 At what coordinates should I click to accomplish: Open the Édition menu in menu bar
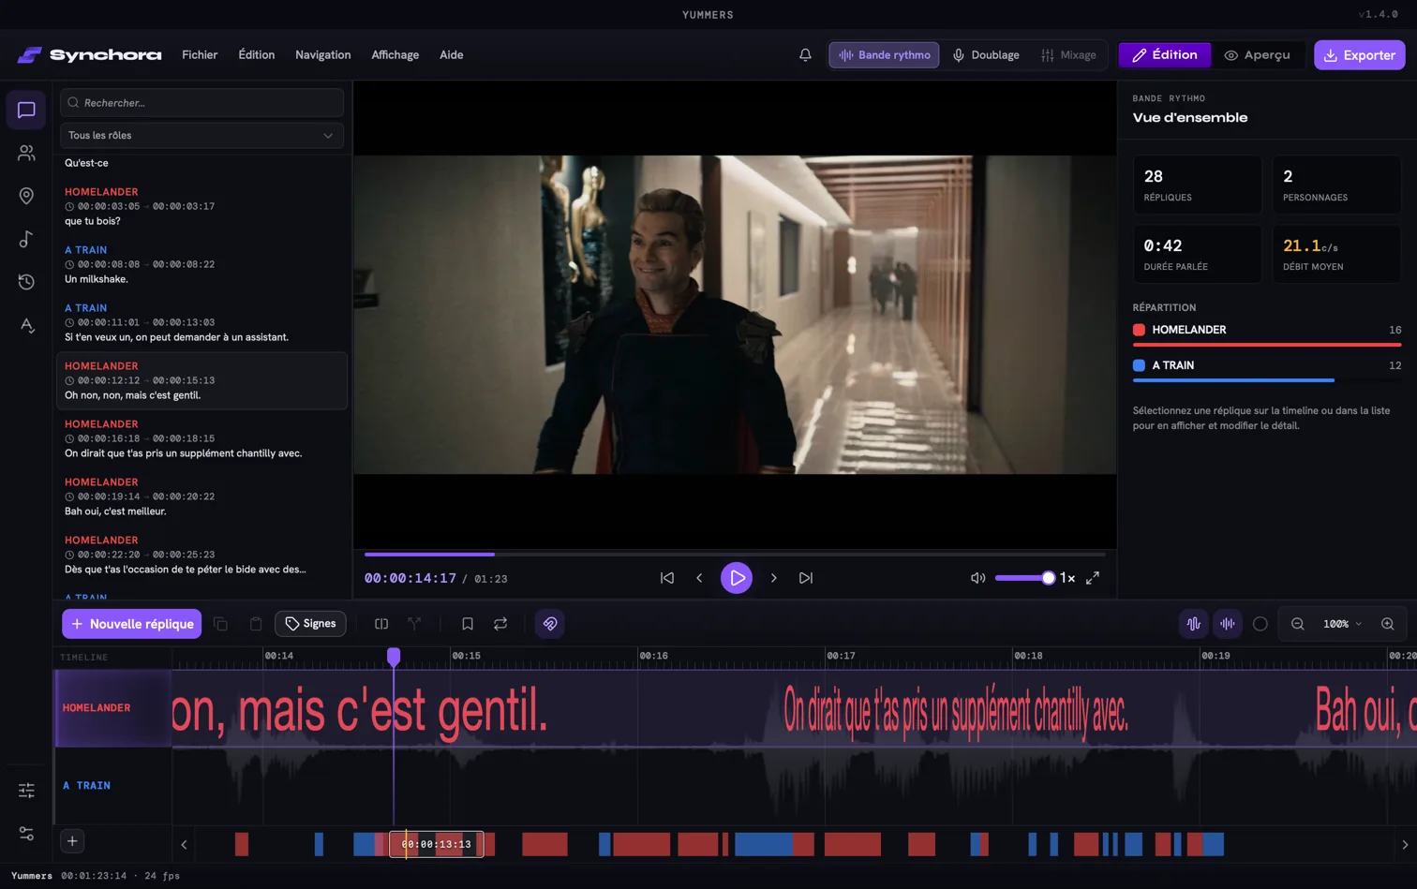tap(257, 55)
